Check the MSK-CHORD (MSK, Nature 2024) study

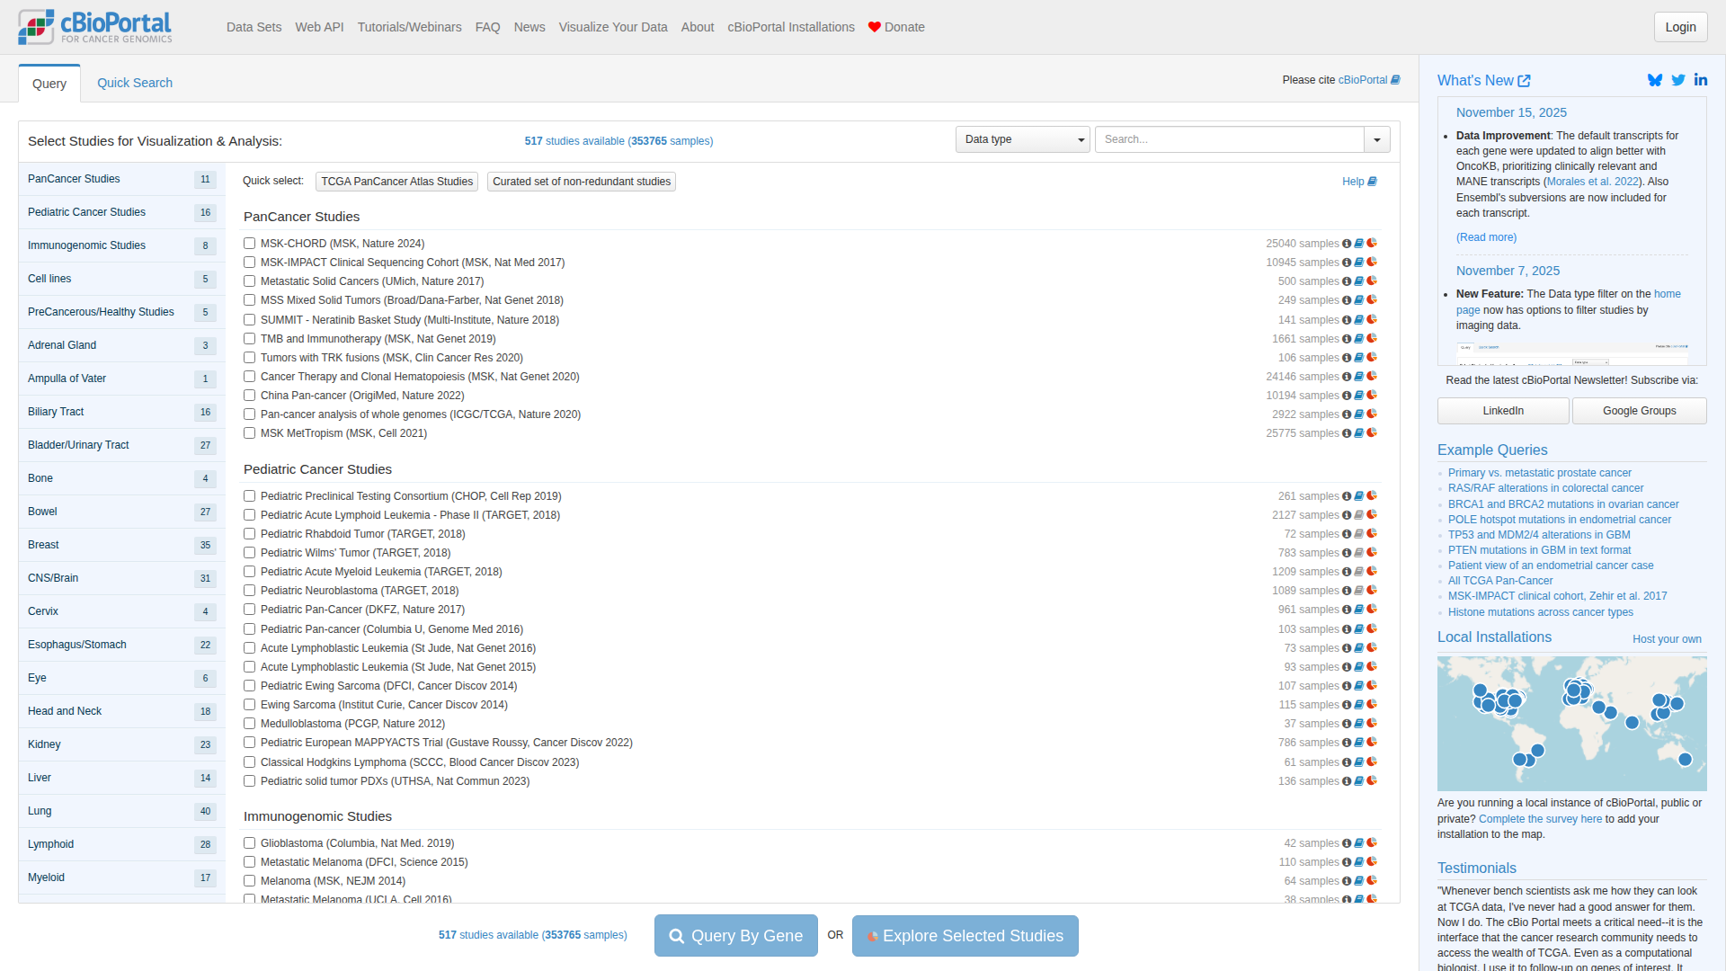pos(250,244)
